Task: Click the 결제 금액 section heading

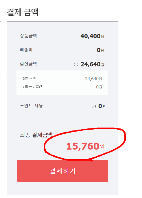Action: 23,12
